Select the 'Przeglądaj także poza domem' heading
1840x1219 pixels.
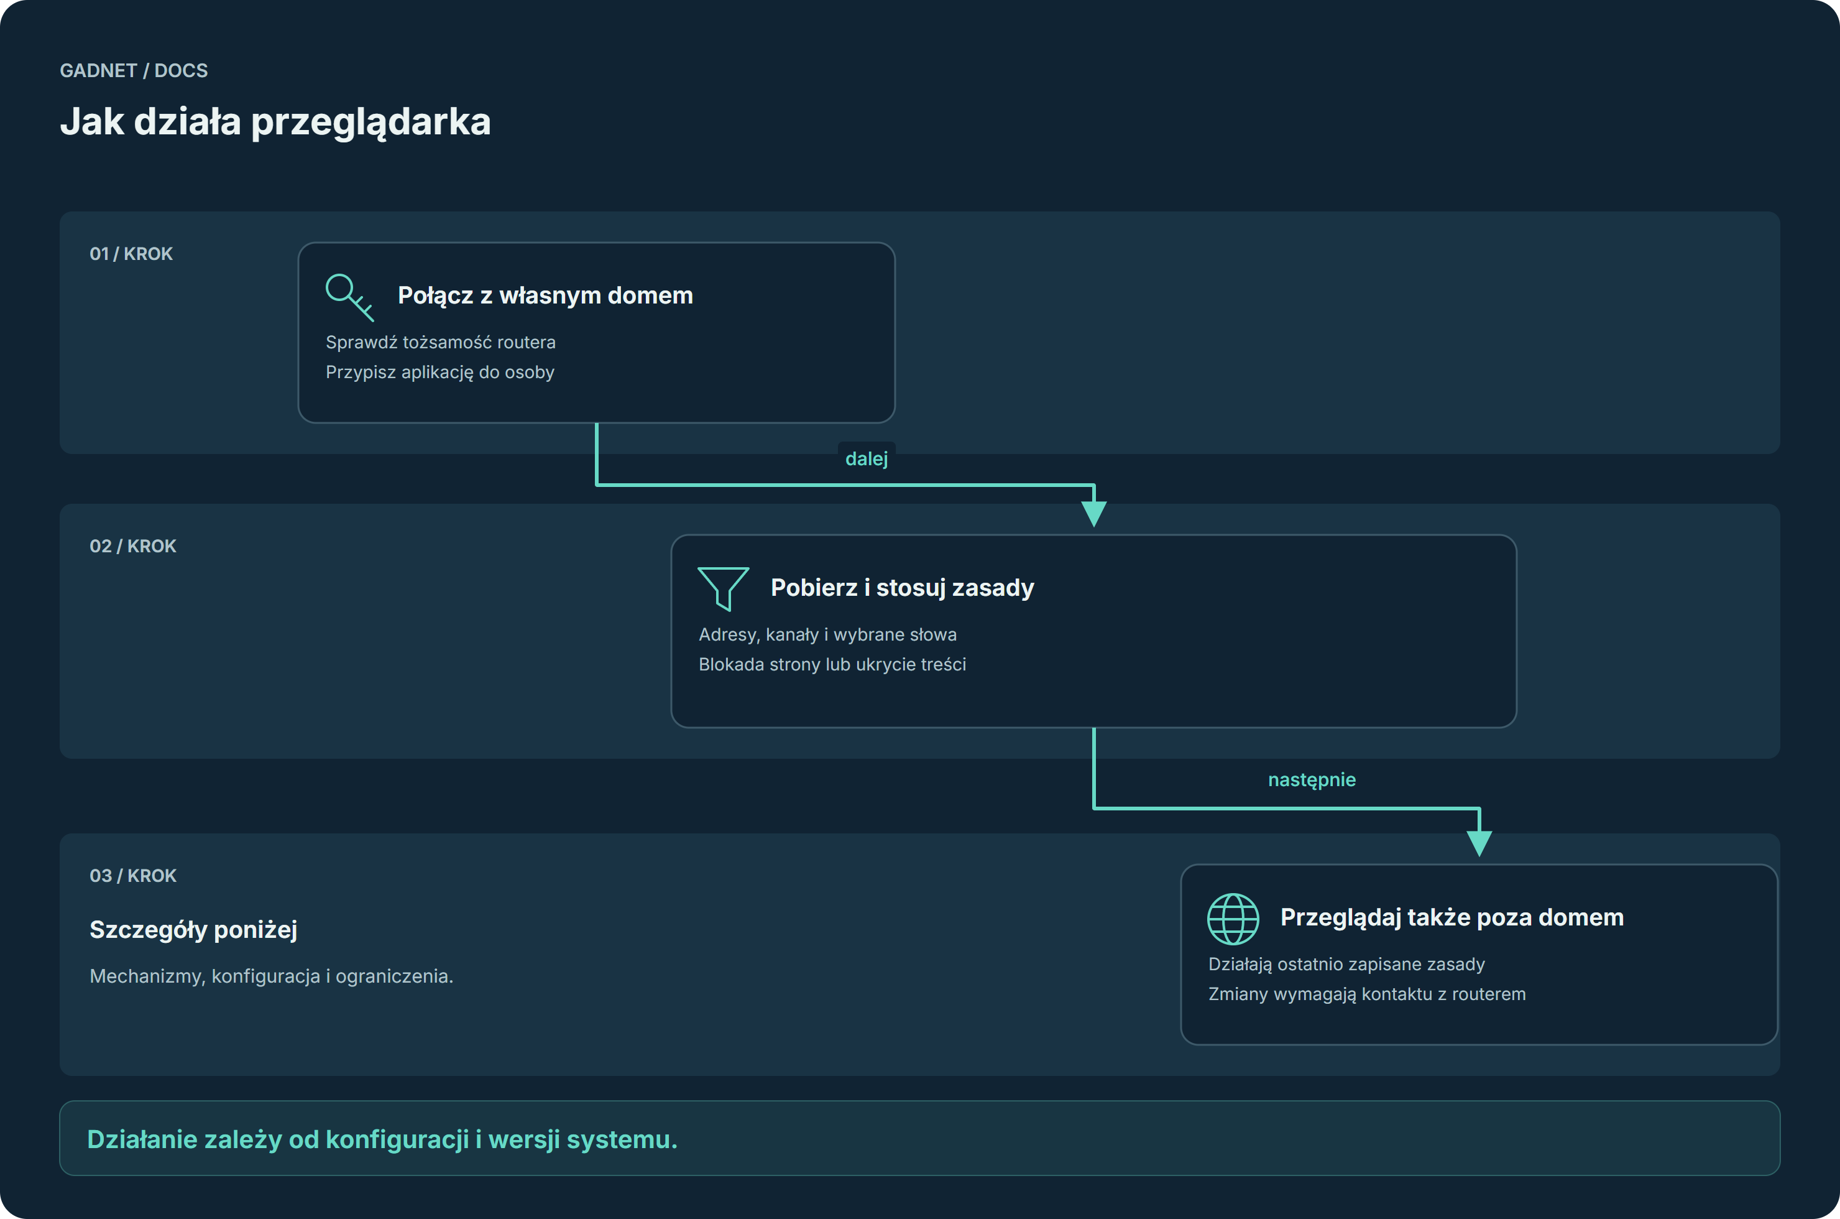1451,917
